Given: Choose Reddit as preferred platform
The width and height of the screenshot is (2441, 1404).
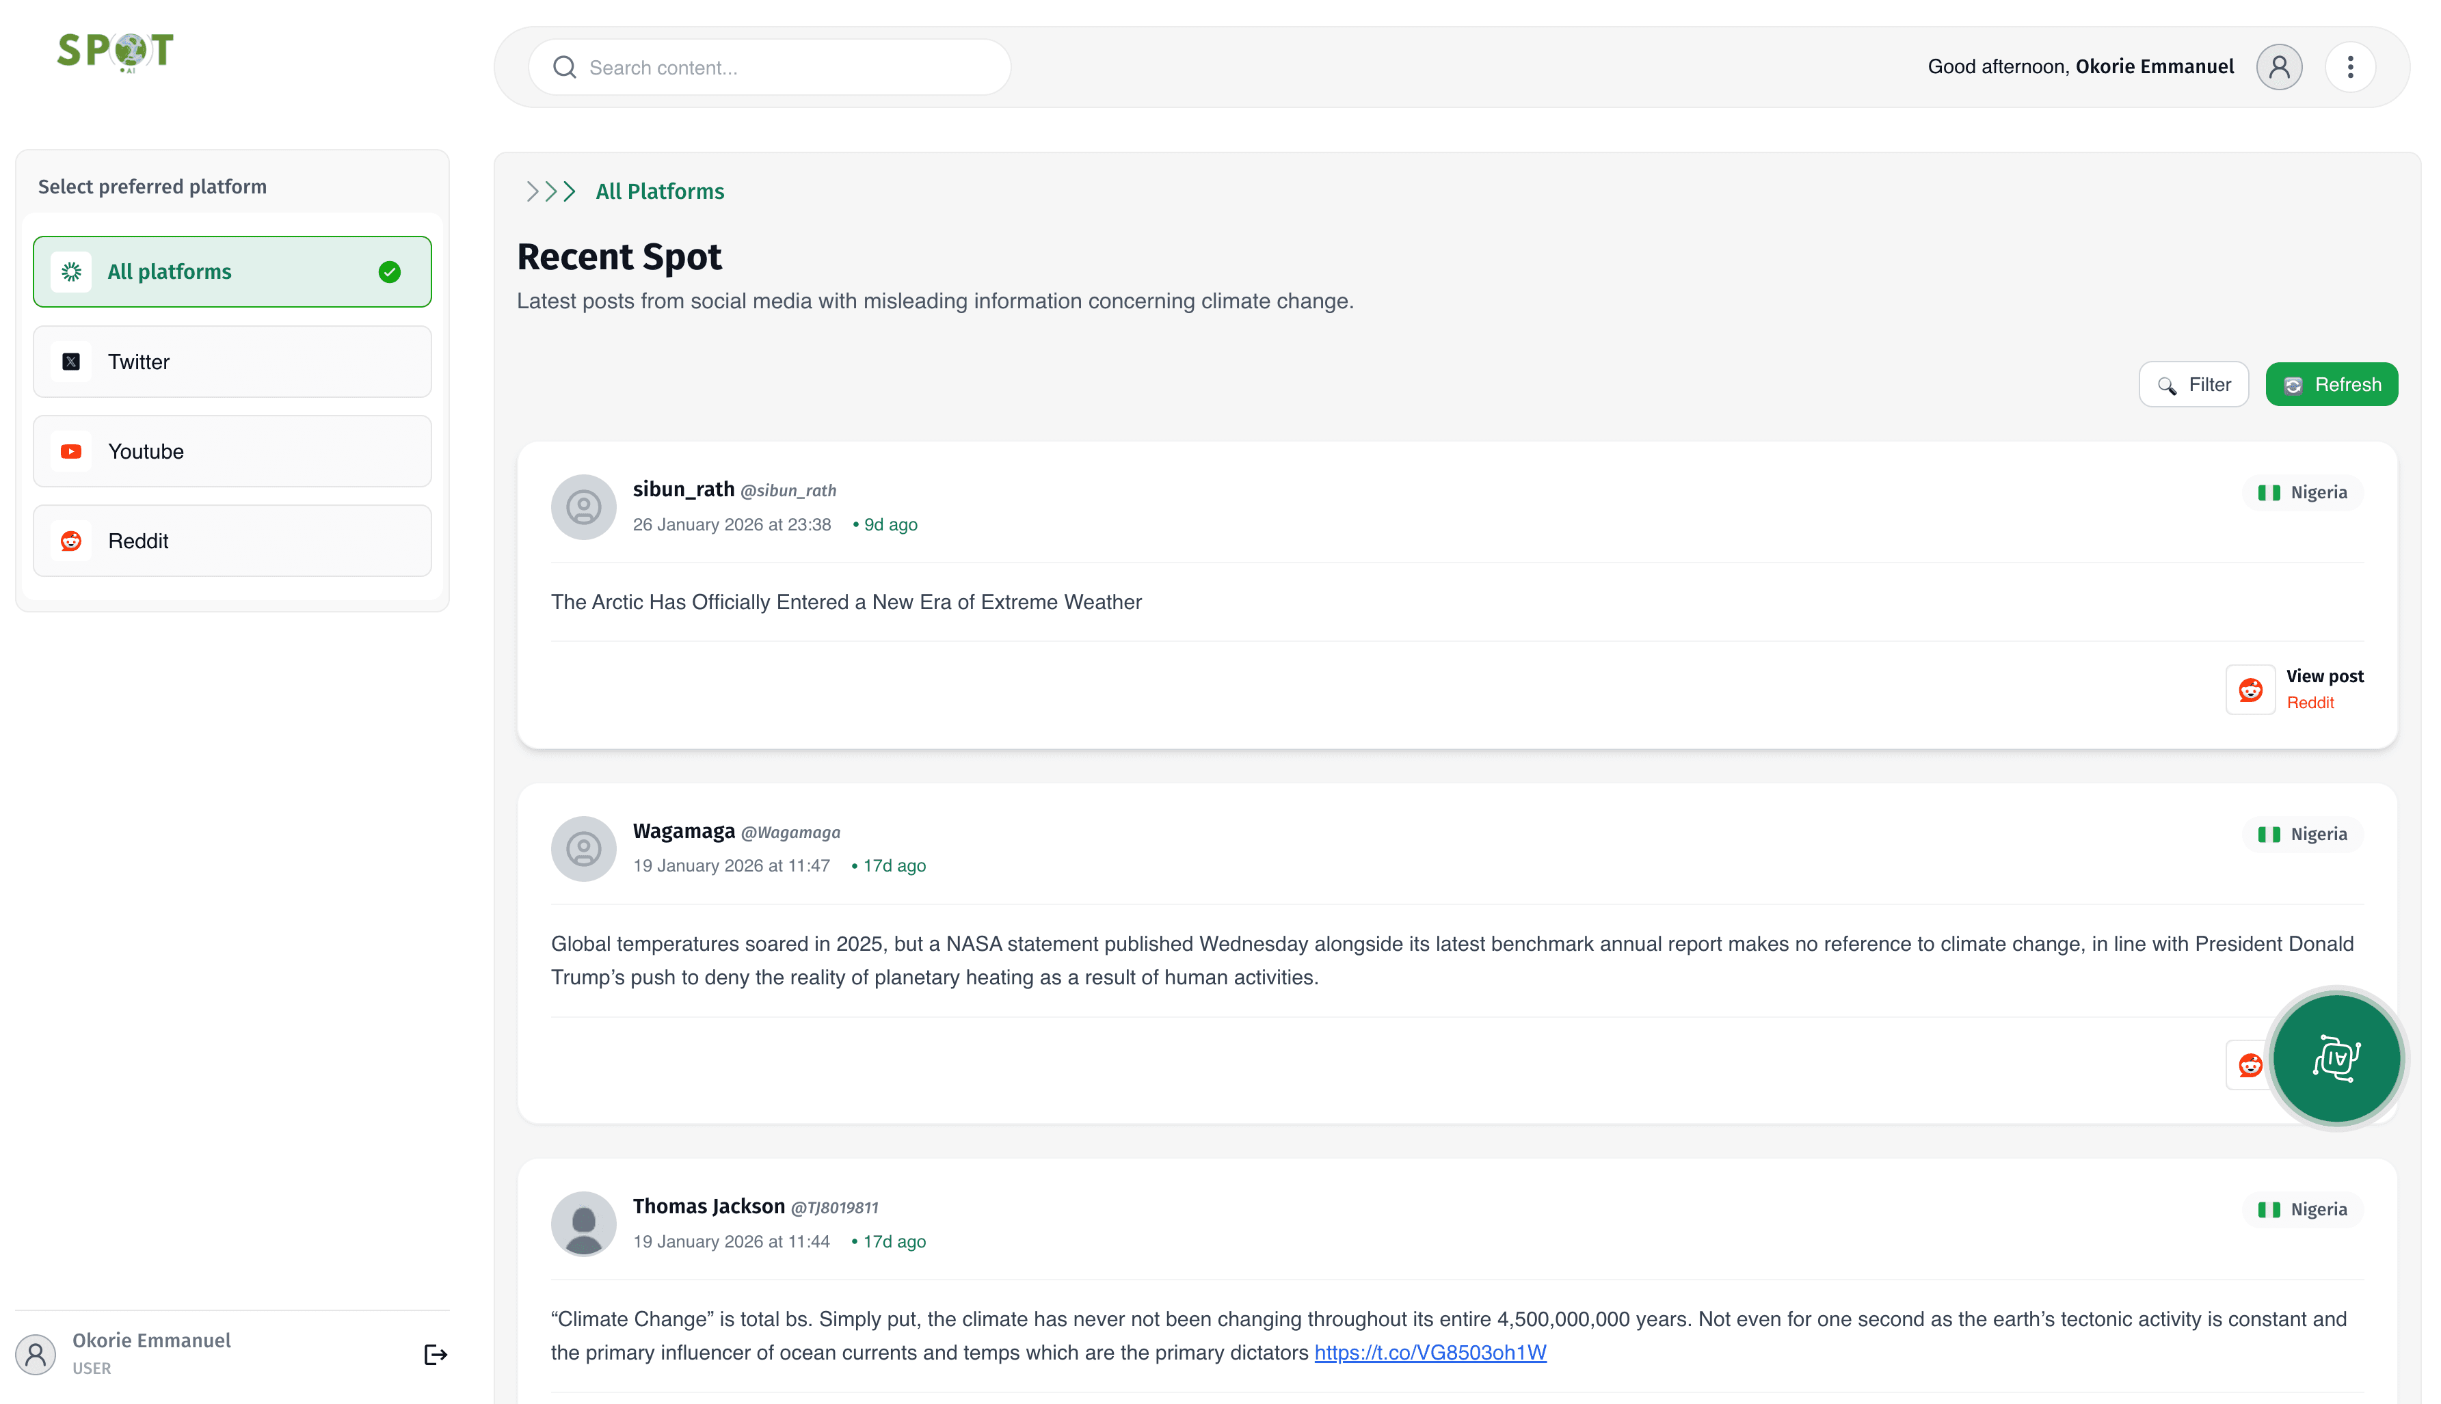Looking at the screenshot, I should [232, 540].
